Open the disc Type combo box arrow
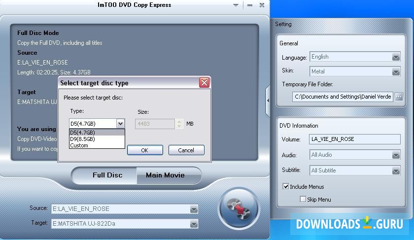The height and width of the screenshot is (240, 414). click(120, 123)
